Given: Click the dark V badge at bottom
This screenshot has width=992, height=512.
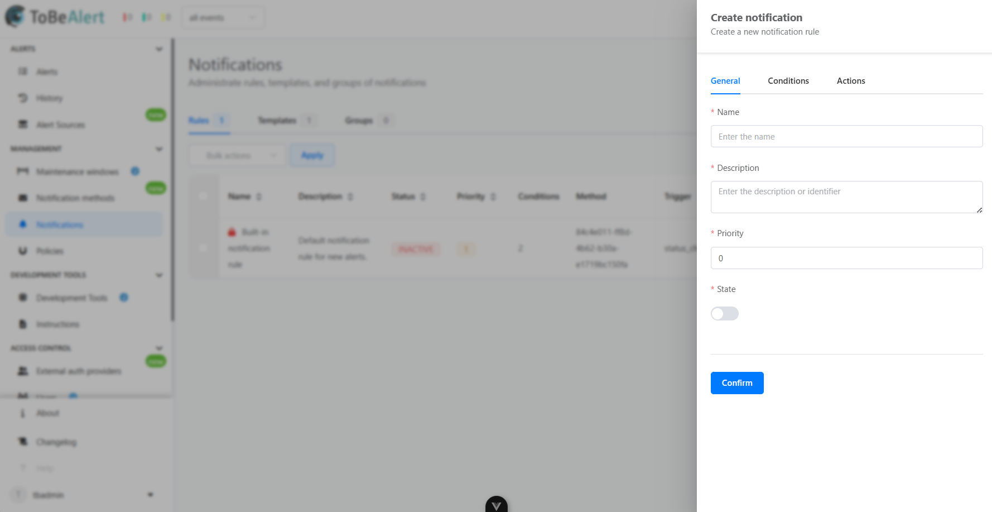Looking at the screenshot, I should 497,505.
